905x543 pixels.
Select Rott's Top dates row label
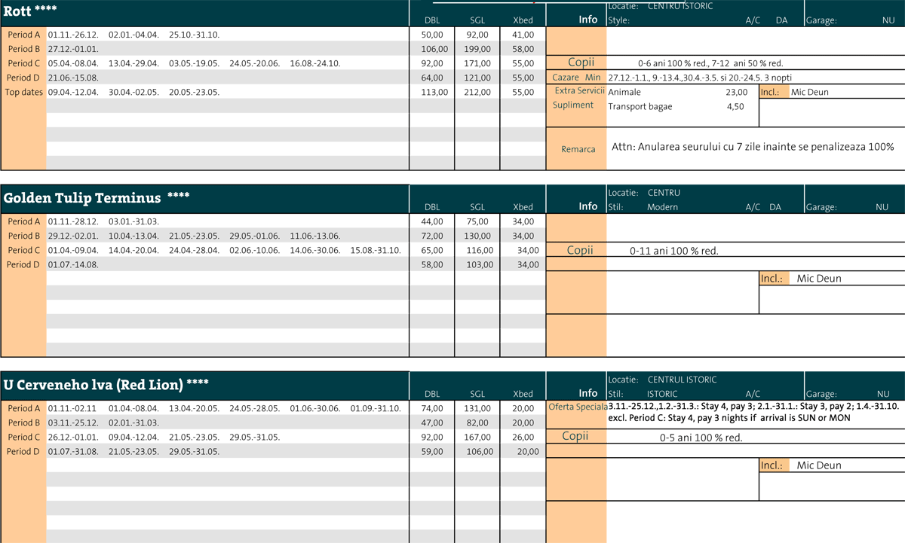[23, 92]
